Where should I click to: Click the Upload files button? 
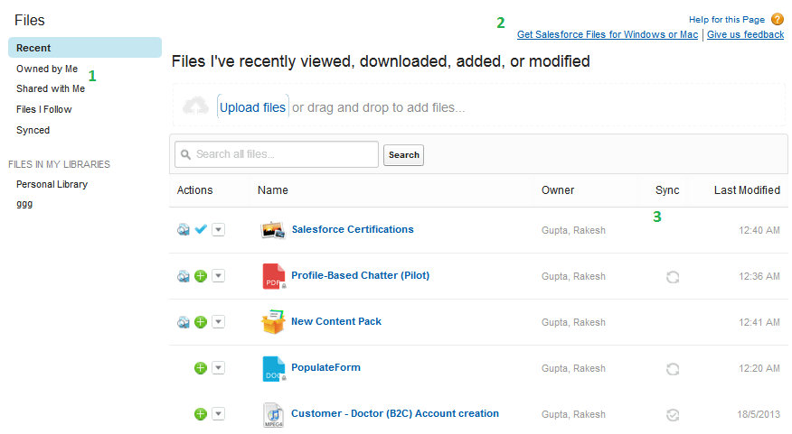[x=252, y=107]
